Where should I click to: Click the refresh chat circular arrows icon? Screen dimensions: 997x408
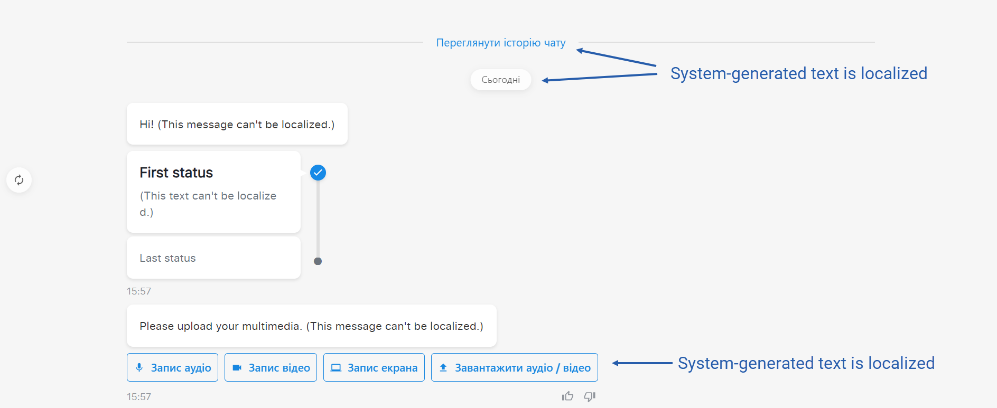(x=19, y=180)
